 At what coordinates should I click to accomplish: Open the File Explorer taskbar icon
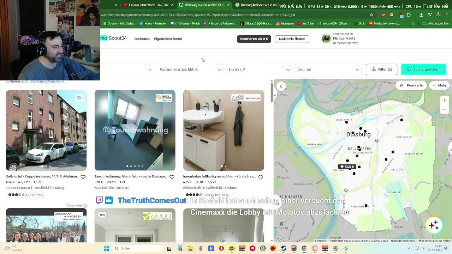click(x=190, y=248)
